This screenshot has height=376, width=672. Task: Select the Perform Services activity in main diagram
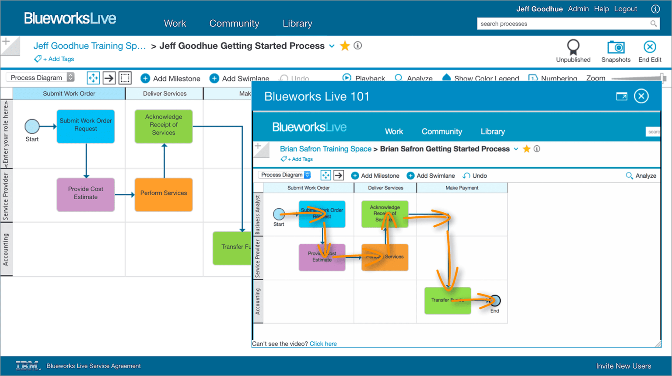tap(164, 195)
